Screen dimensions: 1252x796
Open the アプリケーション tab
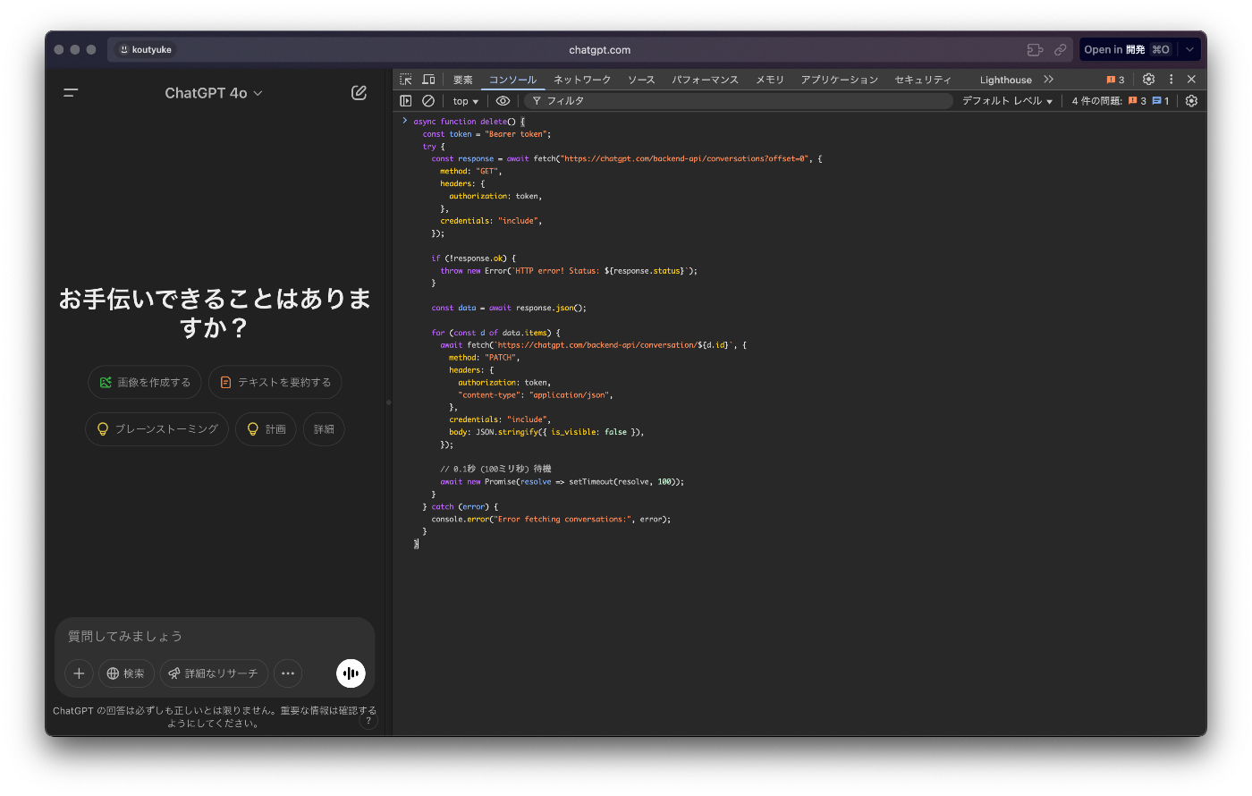point(840,80)
